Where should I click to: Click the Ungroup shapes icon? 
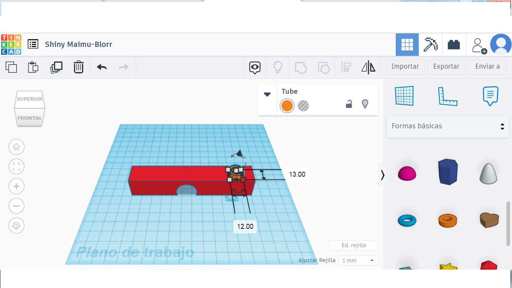323,67
